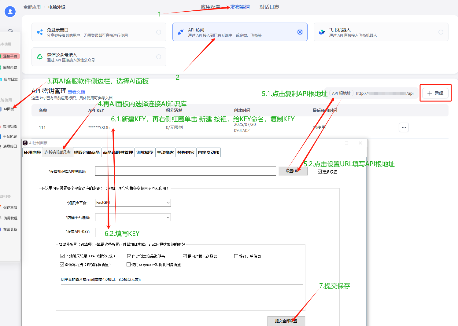Open the 查看文档 link

click(76, 92)
